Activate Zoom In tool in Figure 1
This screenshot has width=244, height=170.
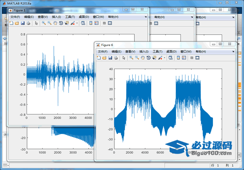pyautogui.click(x=44, y=23)
